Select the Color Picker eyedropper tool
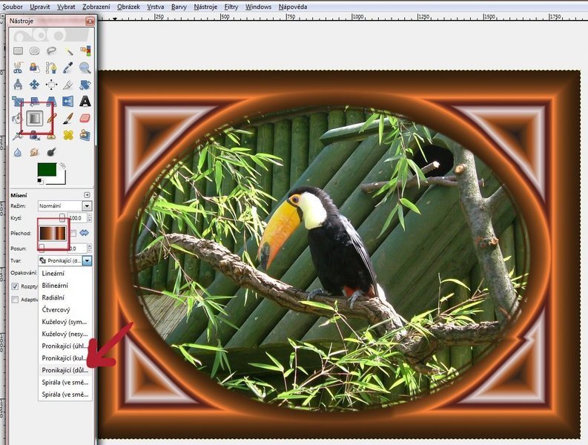 (68, 67)
